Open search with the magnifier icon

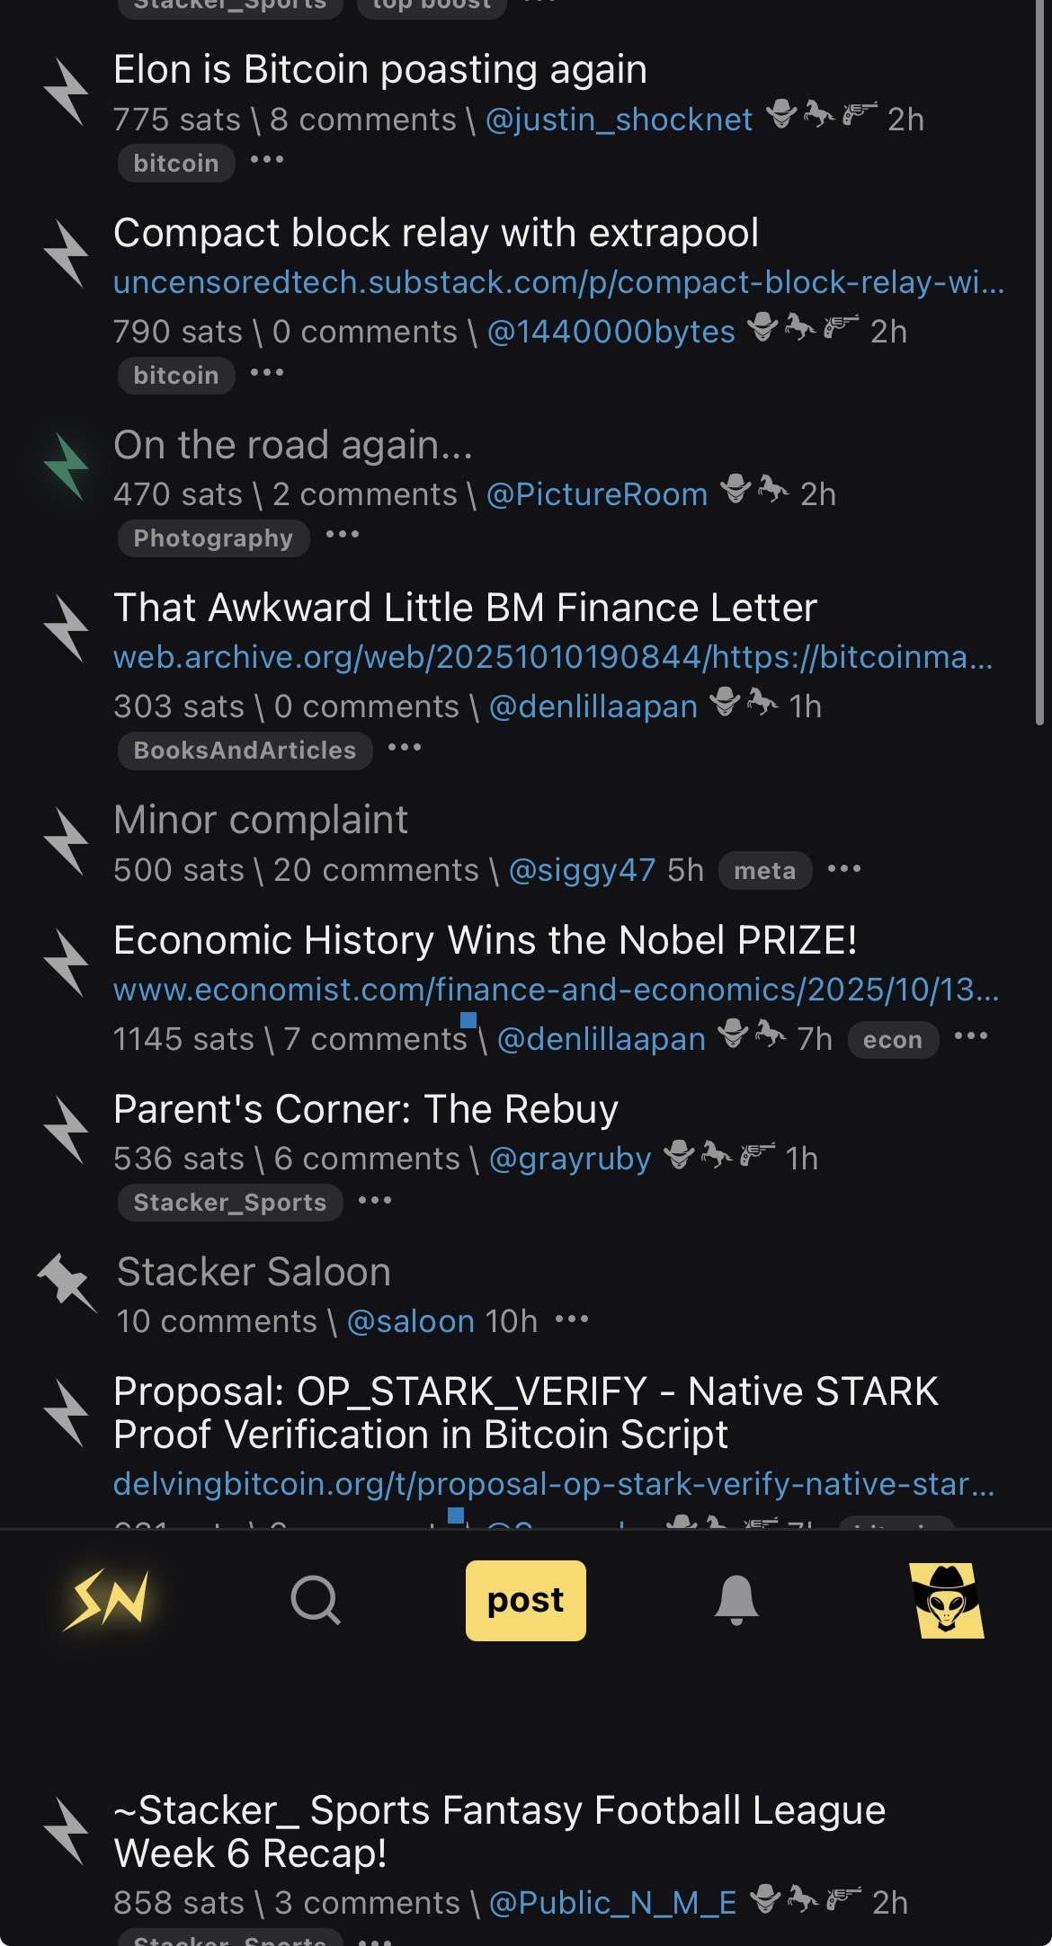(x=316, y=1600)
